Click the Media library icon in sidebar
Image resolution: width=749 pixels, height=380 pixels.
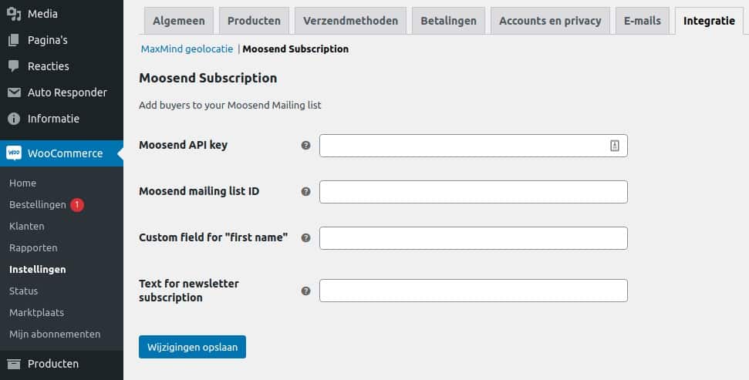coord(14,14)
